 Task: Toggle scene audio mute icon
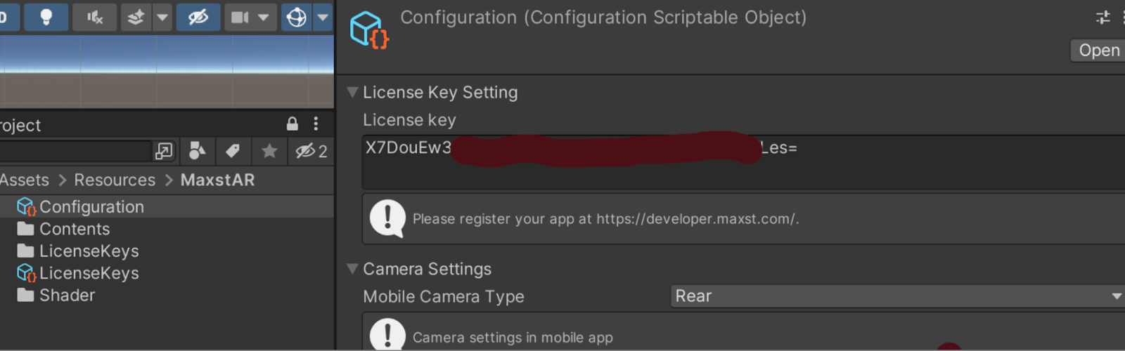(94, 17)
